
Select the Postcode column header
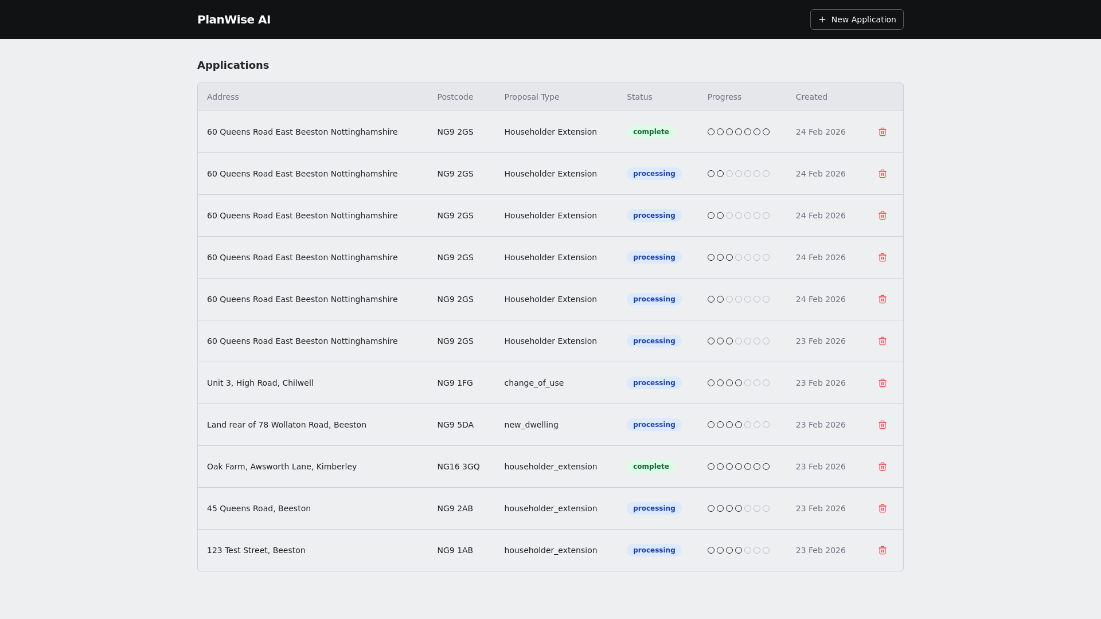pyautogui.click(x=455, y=97)
